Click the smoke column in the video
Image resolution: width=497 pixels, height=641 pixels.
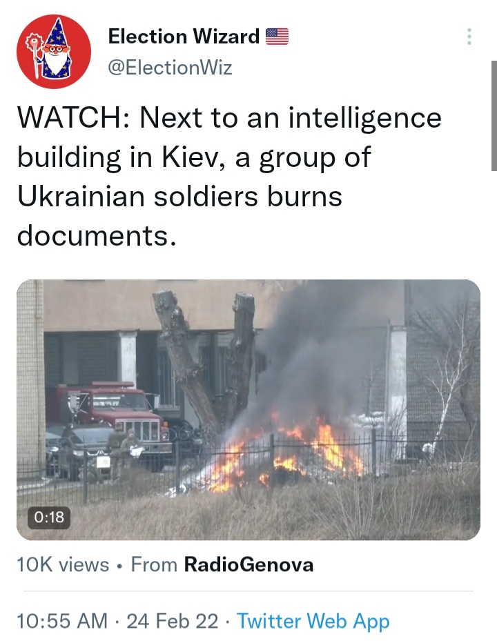click(x=327, y=352)
